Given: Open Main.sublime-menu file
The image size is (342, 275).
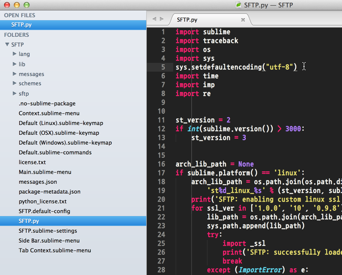Looking at the screenshot, I should (45, 172).
